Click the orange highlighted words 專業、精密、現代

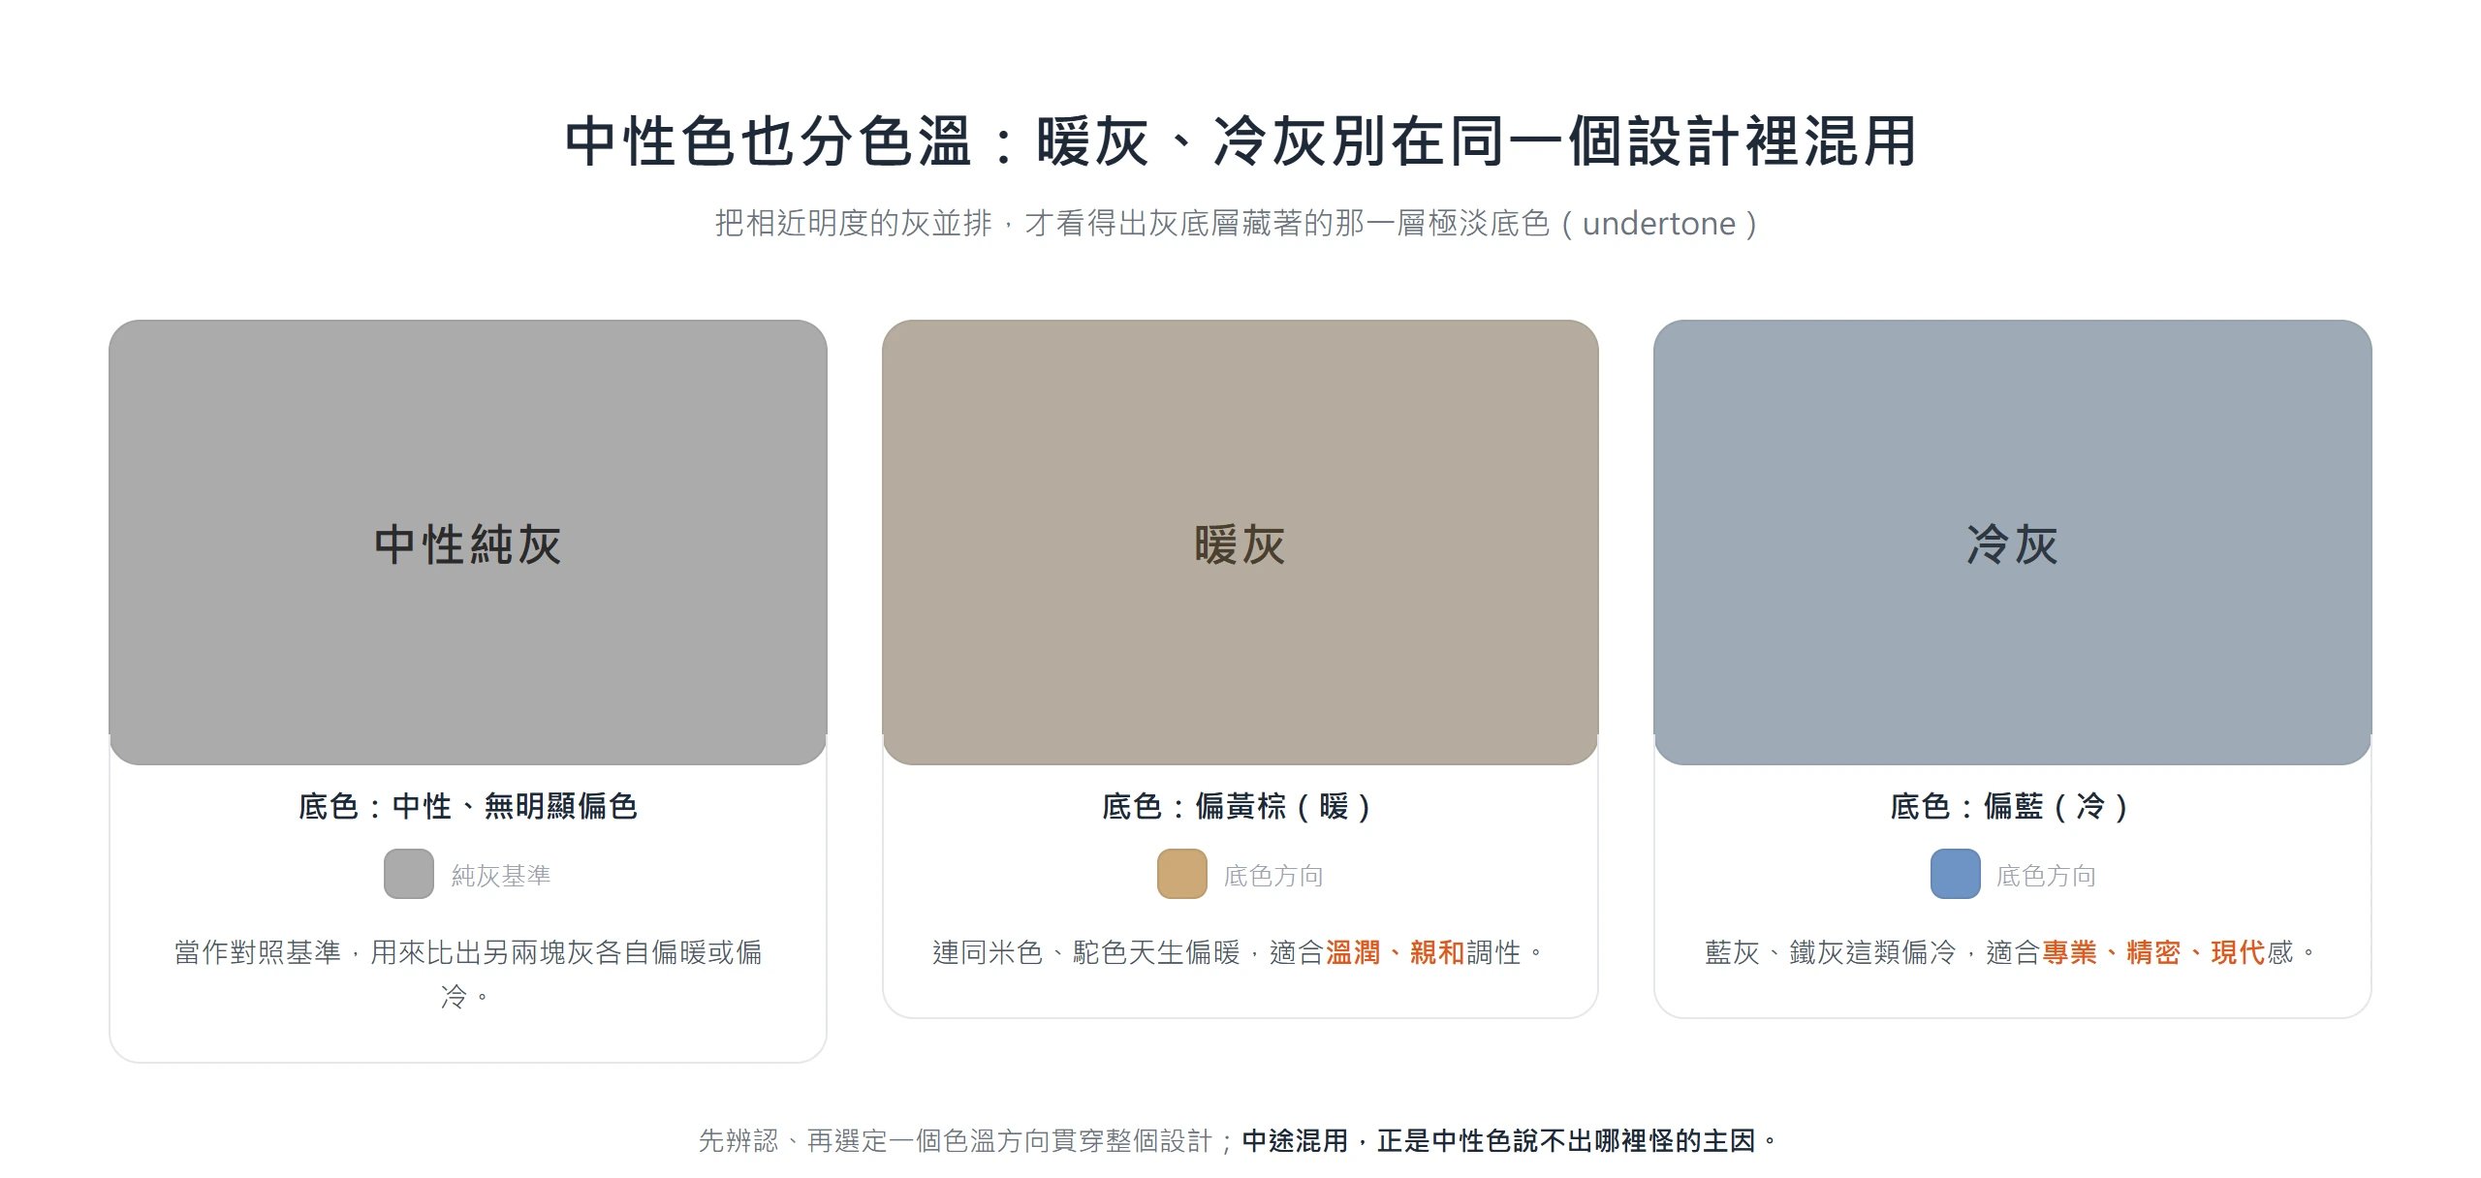(x=2153, y=952)
